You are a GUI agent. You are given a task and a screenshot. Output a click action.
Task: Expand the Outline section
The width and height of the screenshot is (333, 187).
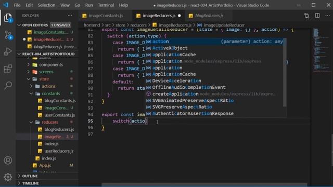pos(47,176)
